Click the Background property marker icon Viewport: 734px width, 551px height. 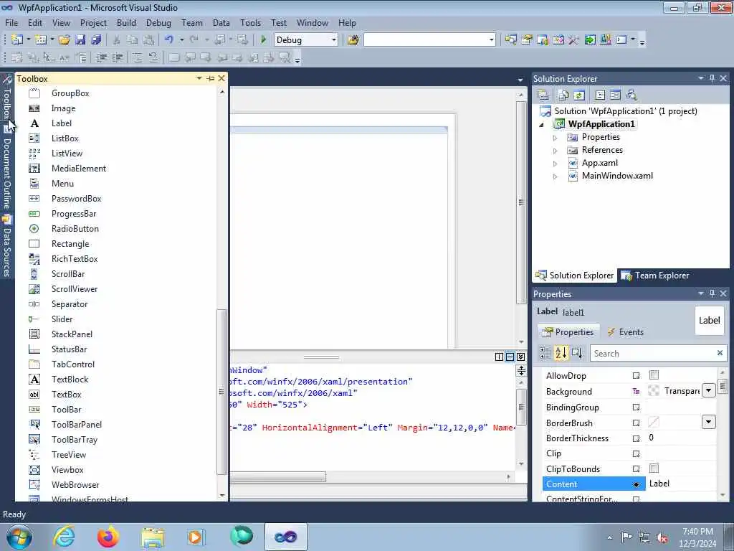click(637, 391)
